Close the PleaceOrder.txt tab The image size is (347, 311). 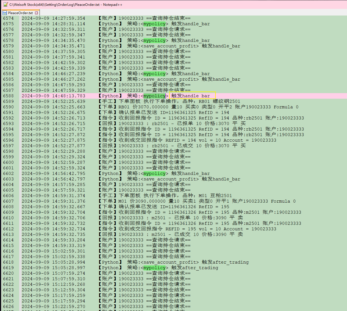36,13
